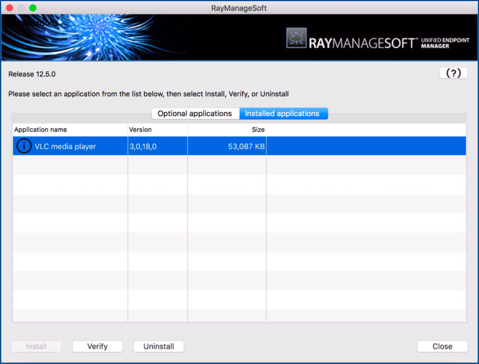
Task: Click the circled question mark for documentation
Action: click(x=453, y=73)
